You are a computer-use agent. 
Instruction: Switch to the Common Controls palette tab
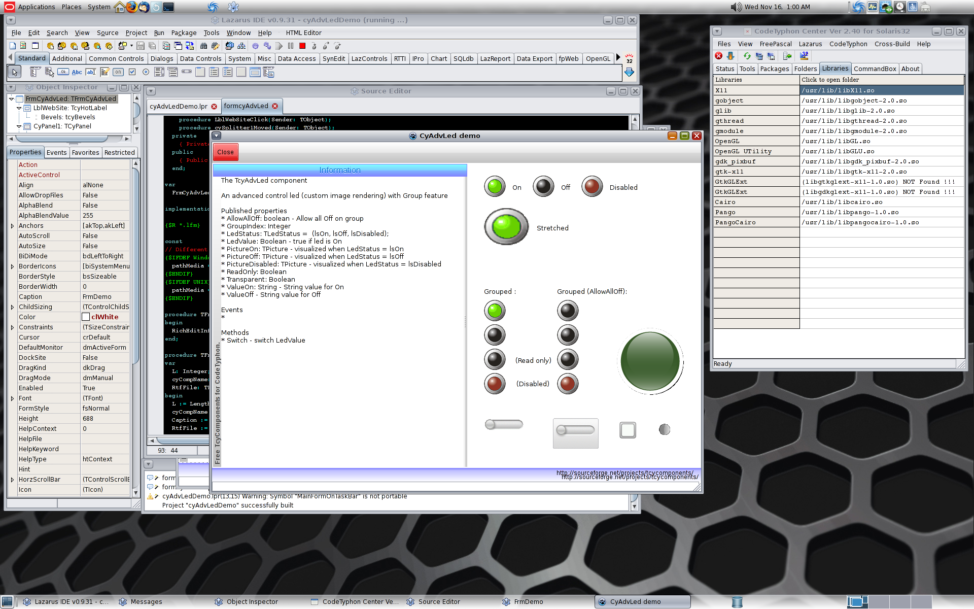point(116,58)
